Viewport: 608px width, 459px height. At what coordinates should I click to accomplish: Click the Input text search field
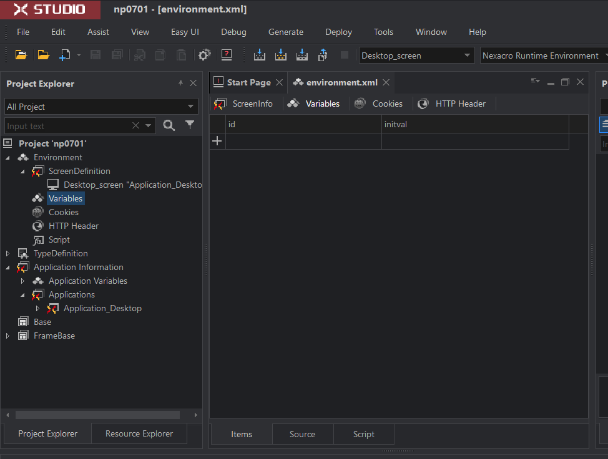click(68, 126)
